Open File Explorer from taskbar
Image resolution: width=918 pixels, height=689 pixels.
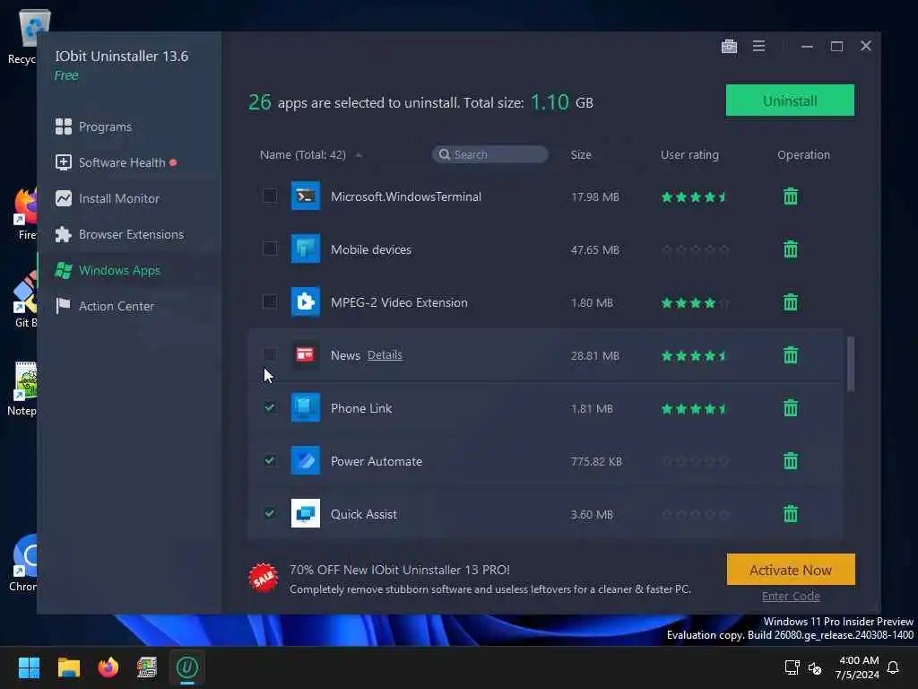tap(68, 667)
